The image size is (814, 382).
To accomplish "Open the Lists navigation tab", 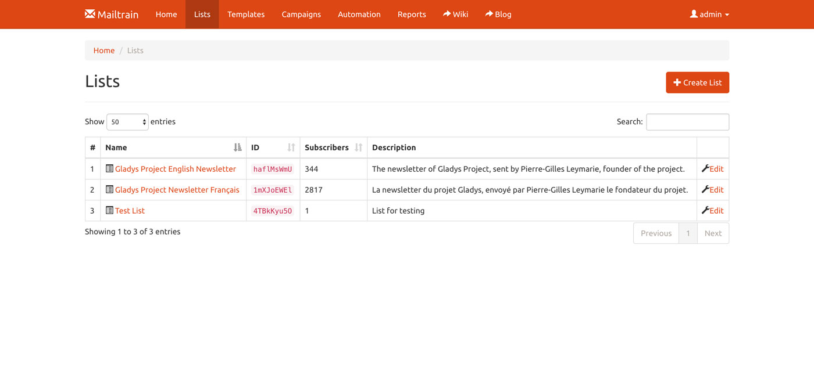I will tap(202, 14).
